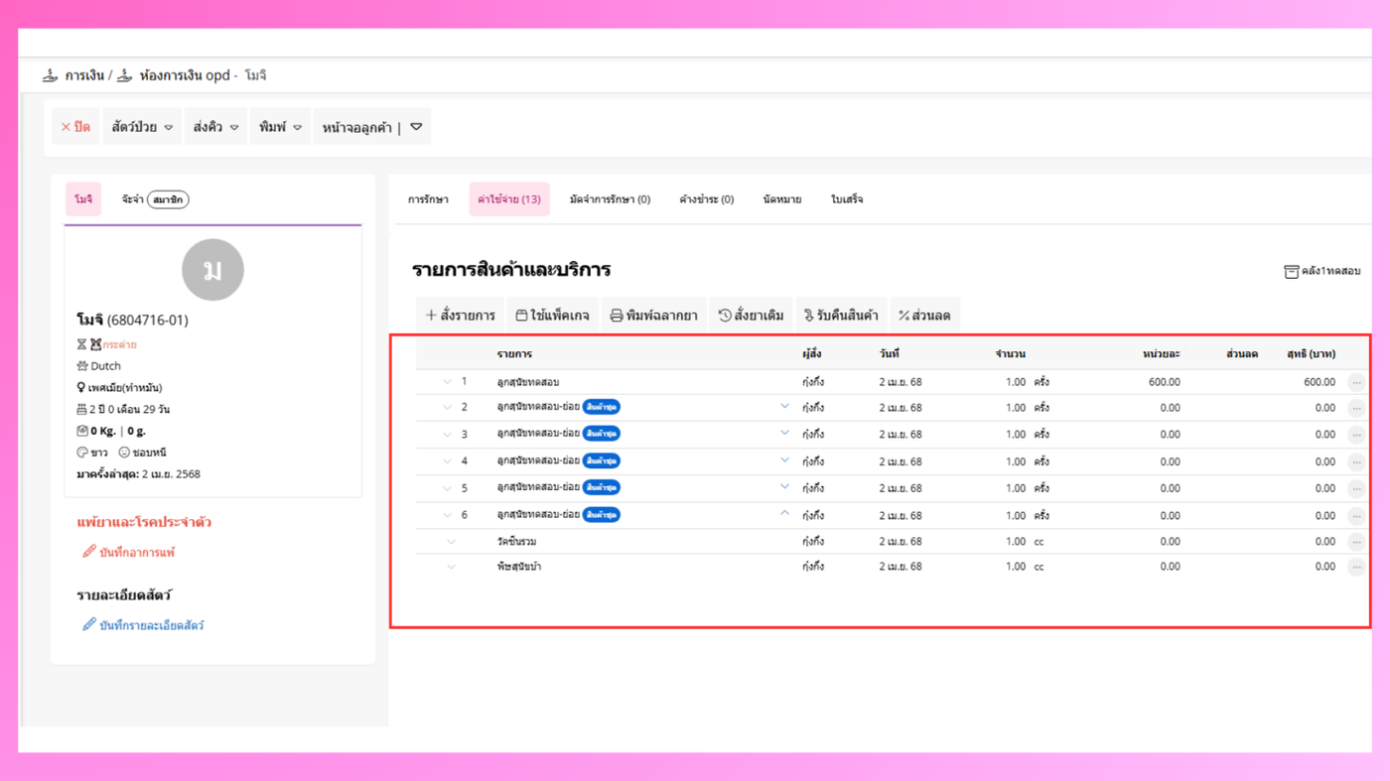Open the ส่งคิว dropdown menu
1390x781 pixels.
(x=215, y=127)
